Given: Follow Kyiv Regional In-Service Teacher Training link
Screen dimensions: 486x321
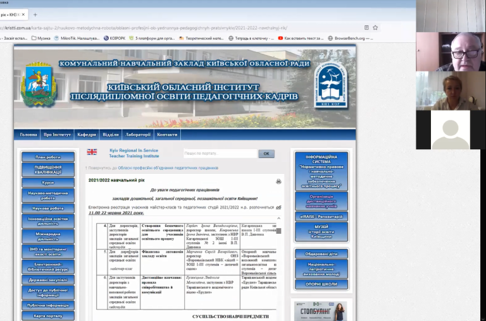Looking at the screenshot, I should tap(134, 153).
